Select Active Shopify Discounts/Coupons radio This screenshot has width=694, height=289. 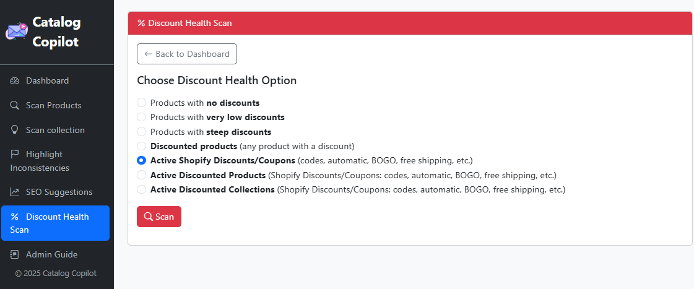coord(142,160)
